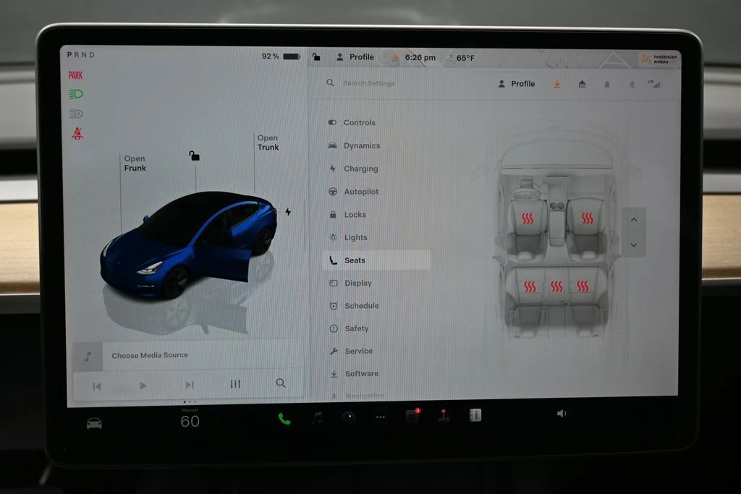This screenshot has width=741, height=494.
Task: Toggle driver seat heater
Action: tap(528, 218)
